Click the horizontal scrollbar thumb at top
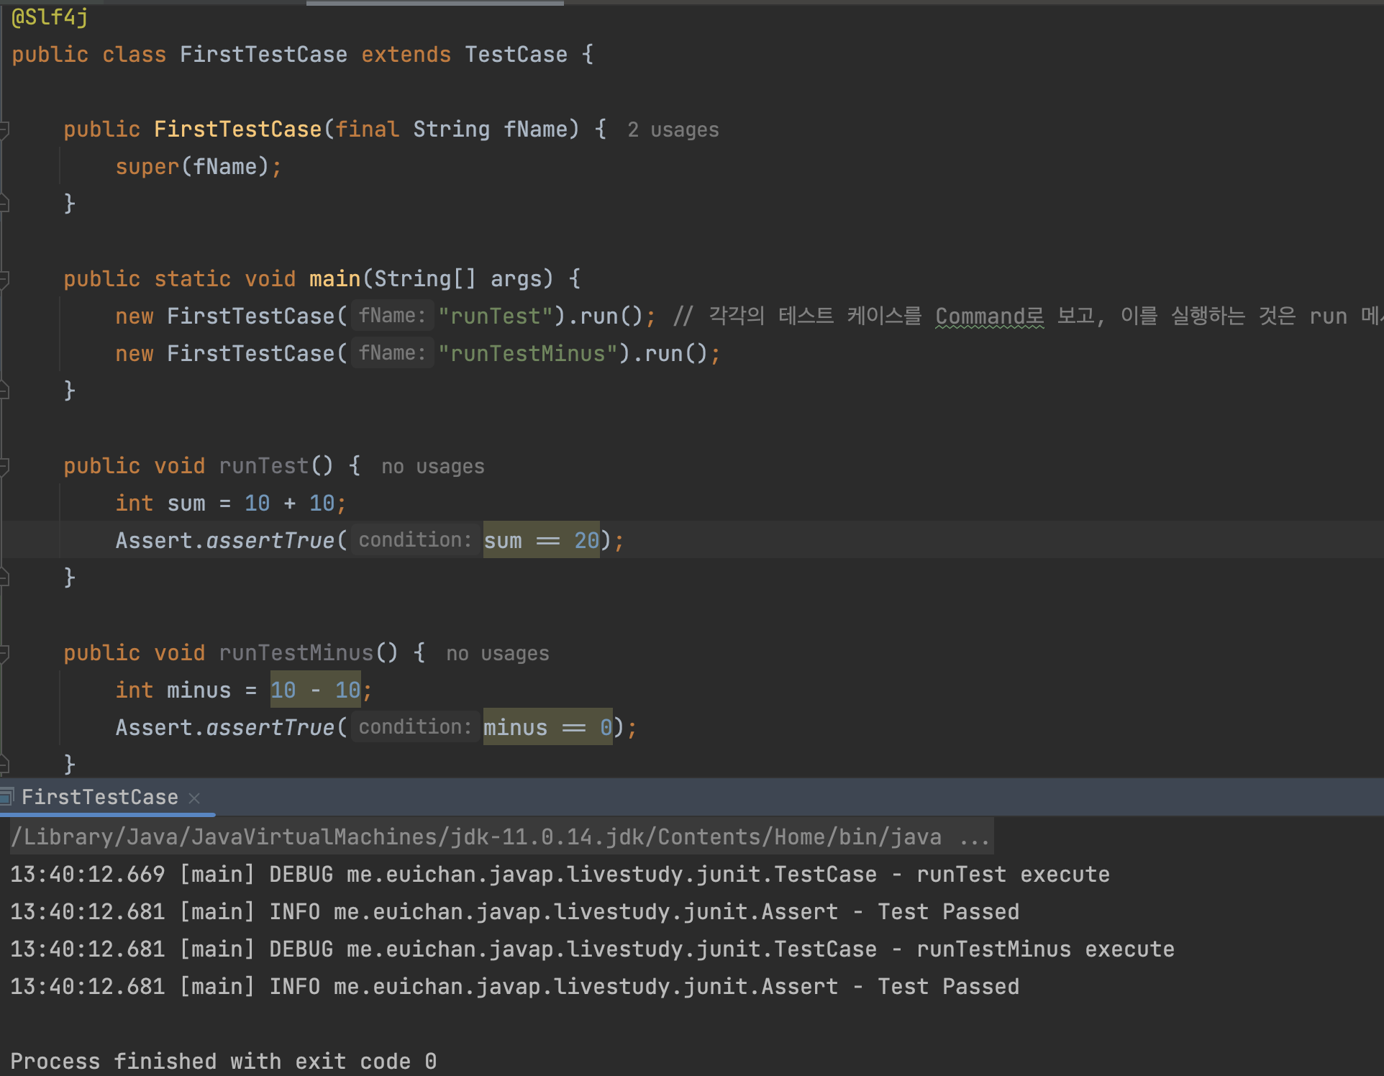1384x1076 pixels. coord(434,3)
